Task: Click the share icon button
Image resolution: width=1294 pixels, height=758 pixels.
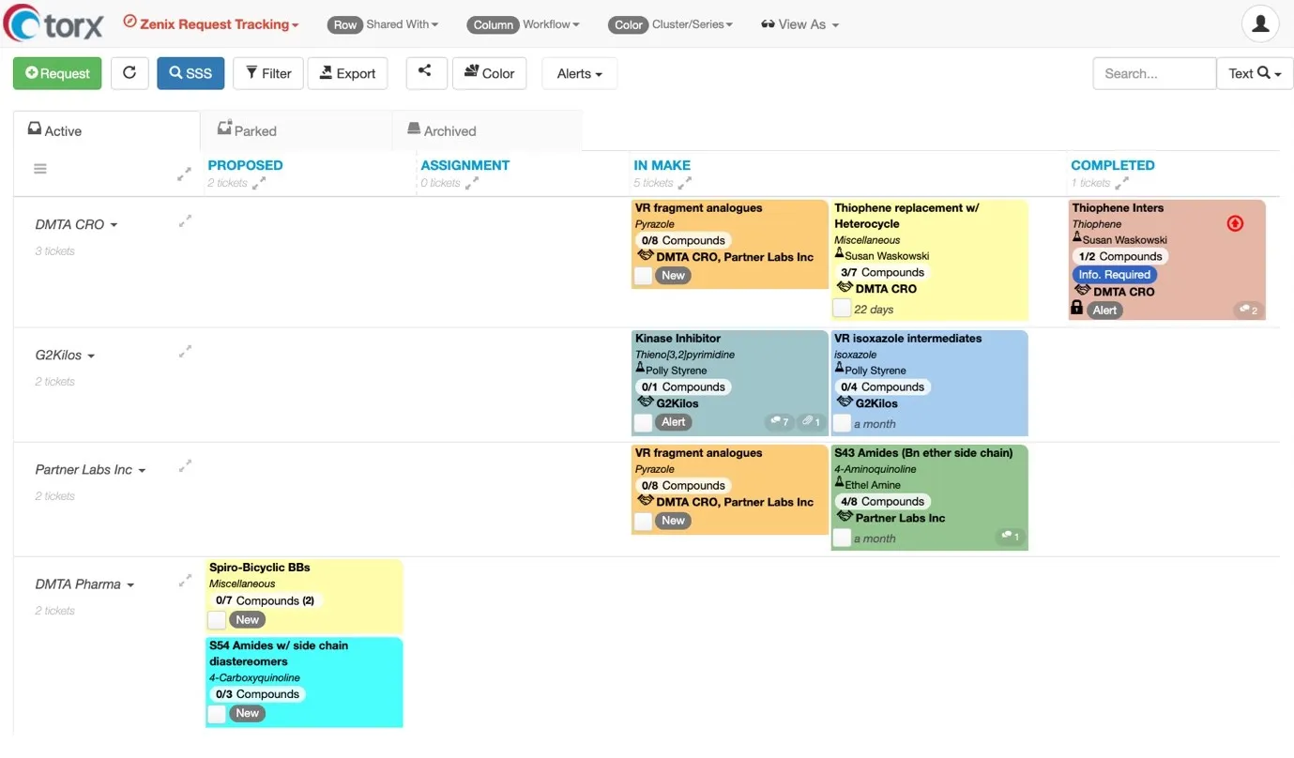Action: coord(425,72)
